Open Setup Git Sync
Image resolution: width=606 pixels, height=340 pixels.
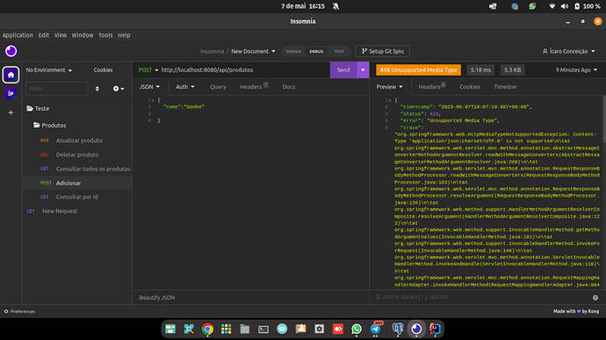[x=383, y=51]
